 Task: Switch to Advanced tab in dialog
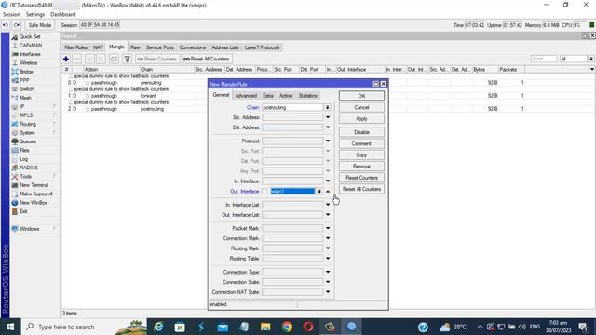(x=246, y=96)
